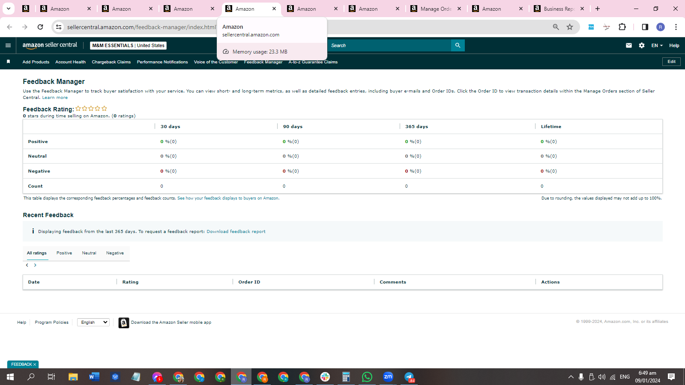
Task: Open the Seller Central settings gear
Action: click(642, 45)
